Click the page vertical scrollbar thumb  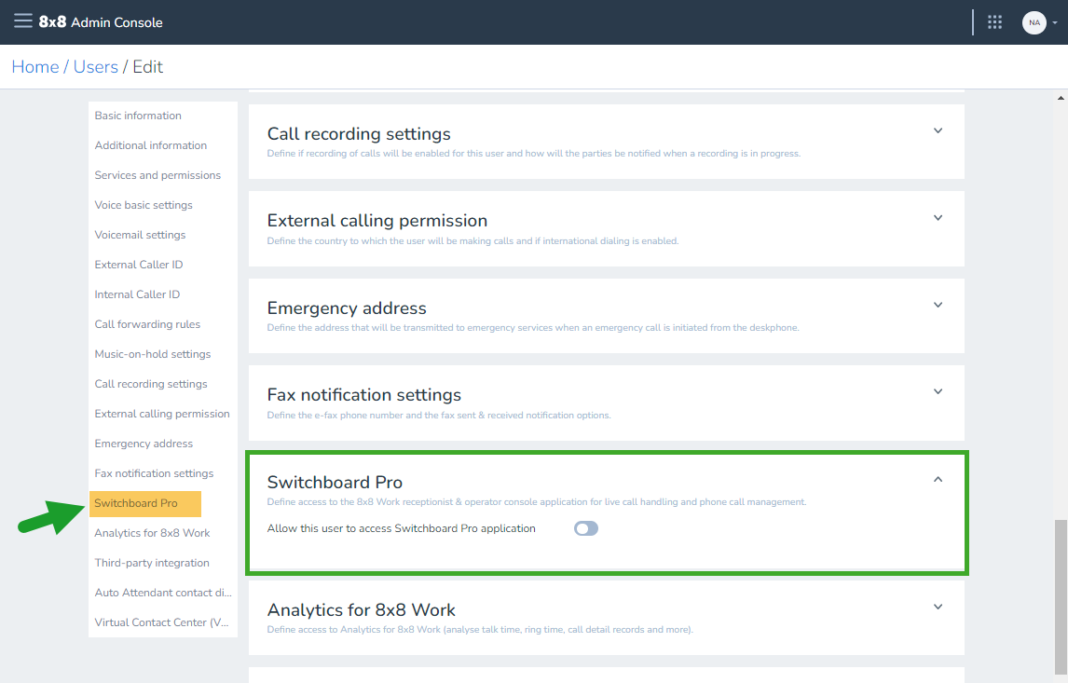pos(1061,595)
